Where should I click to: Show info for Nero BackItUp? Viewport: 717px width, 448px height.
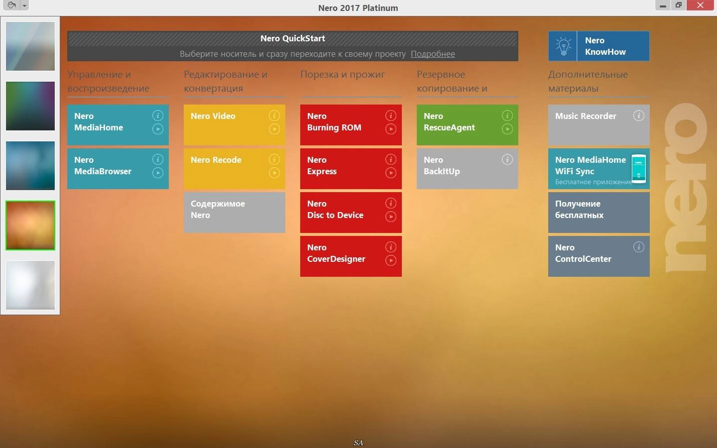[x=507, y=159]
